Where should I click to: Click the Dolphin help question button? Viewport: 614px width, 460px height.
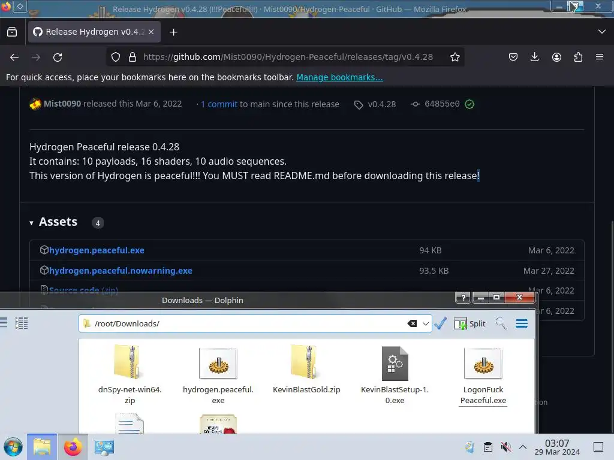[463, 297]
